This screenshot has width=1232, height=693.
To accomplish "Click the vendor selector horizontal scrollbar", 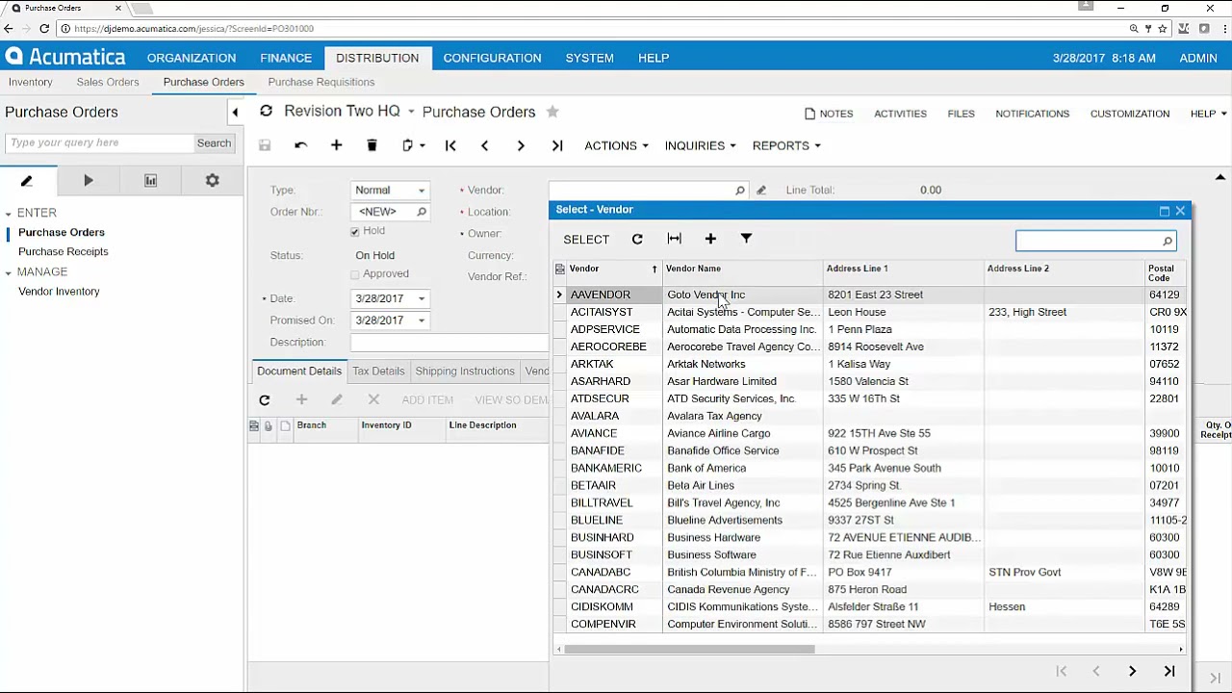I will 689,650.
